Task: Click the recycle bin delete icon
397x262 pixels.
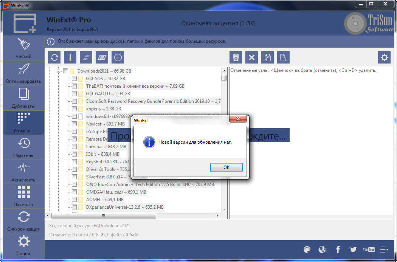Action: (x=236, y=57)
